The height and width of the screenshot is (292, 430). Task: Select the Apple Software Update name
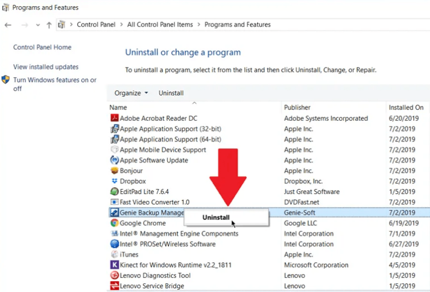pyautogui.click(x=154, y=160)
